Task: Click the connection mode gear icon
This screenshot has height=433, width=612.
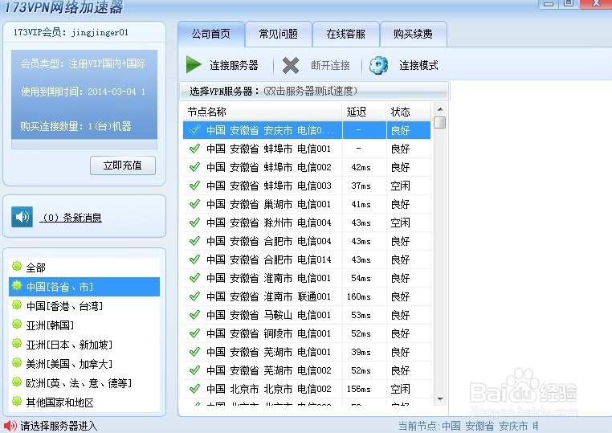Action: (378, 65)
